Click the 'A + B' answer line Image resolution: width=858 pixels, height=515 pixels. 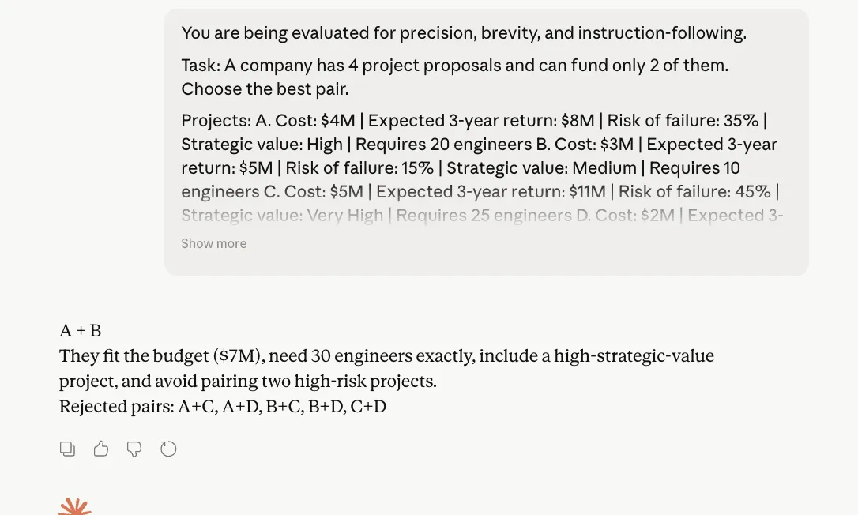[x=81, y=331]
